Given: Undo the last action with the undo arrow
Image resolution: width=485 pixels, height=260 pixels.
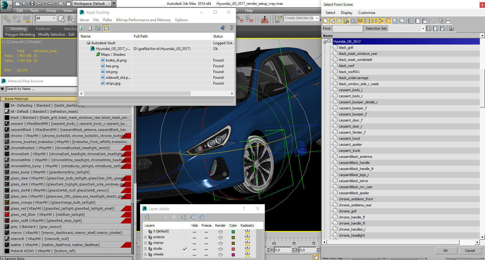Looking at the screenshot, I should coord(39,4).
